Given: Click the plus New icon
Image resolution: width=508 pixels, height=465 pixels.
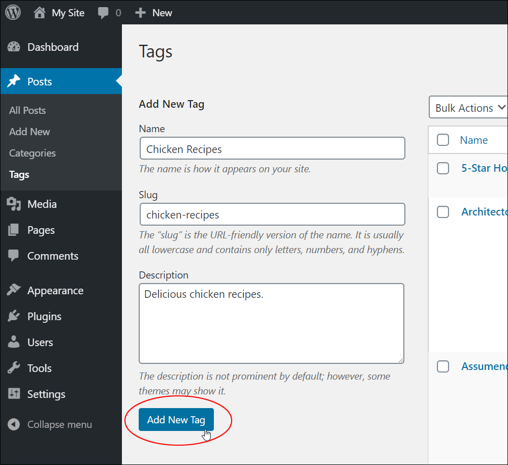Looking at the screenshot, I should tap(140, 13).
